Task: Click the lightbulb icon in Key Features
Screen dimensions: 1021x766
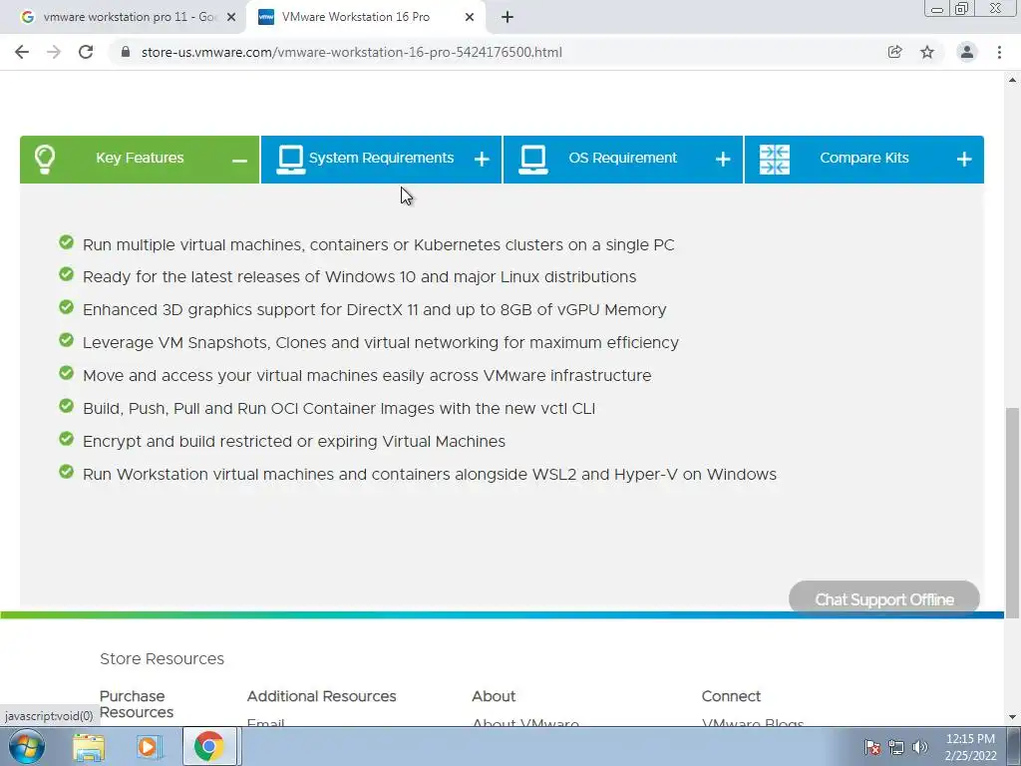Action: (x=44, y=159)
